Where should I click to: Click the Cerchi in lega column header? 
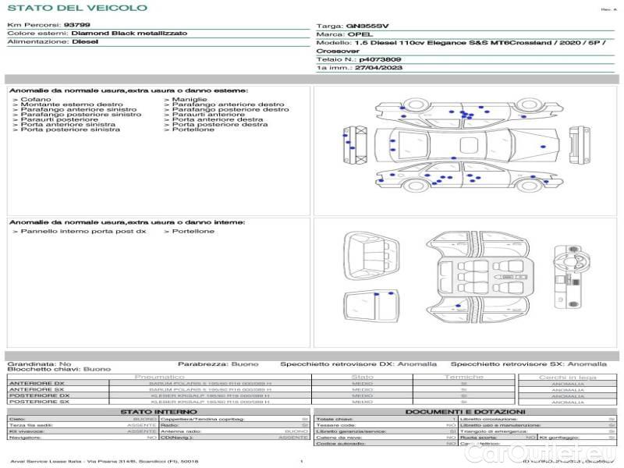(x=567, y=377)
